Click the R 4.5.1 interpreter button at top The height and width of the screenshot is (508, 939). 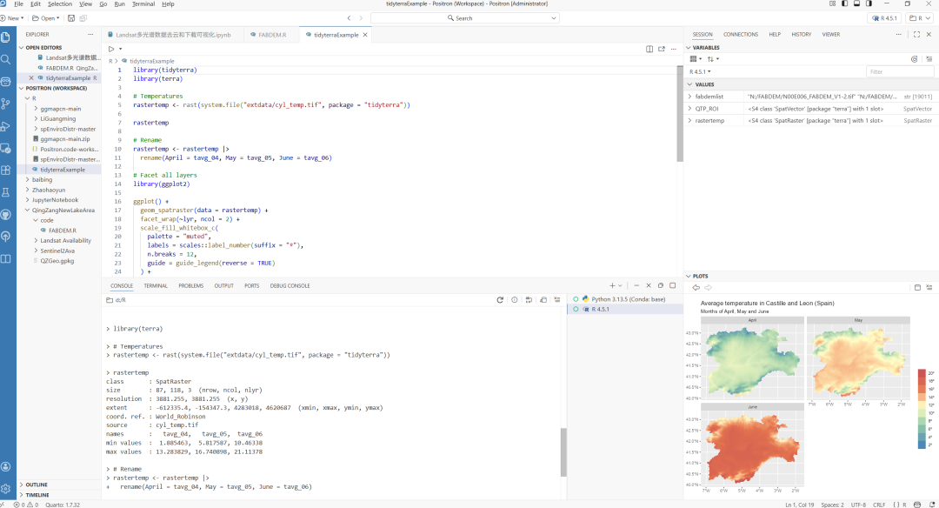pos(884,18)
